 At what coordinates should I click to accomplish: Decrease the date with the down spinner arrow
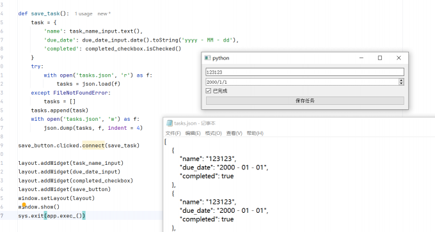[401, 84]
